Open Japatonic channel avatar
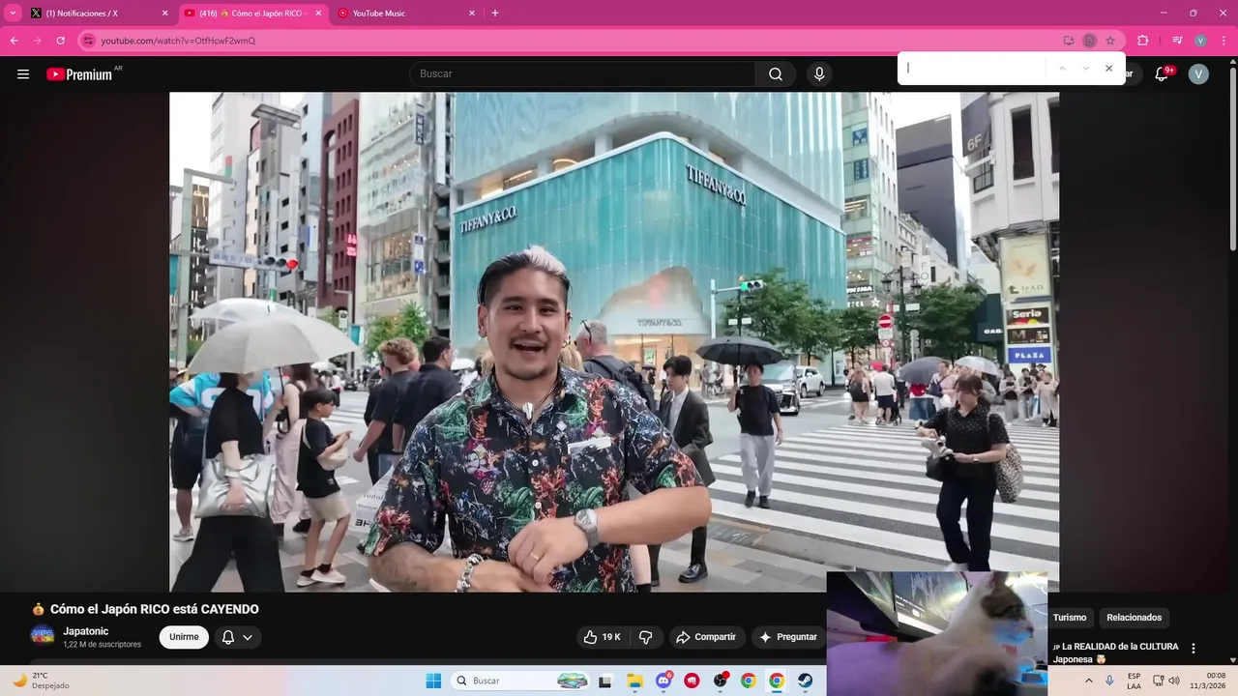1238x696 pixels. (x=43, y=636)
